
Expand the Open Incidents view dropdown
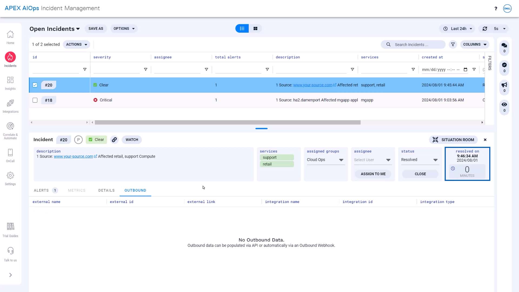(x=55, y=29)
